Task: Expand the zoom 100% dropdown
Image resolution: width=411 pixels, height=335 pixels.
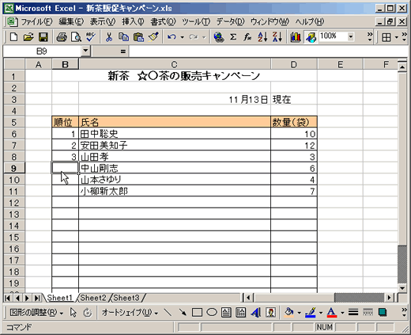Action: click(x=351, y=36)
